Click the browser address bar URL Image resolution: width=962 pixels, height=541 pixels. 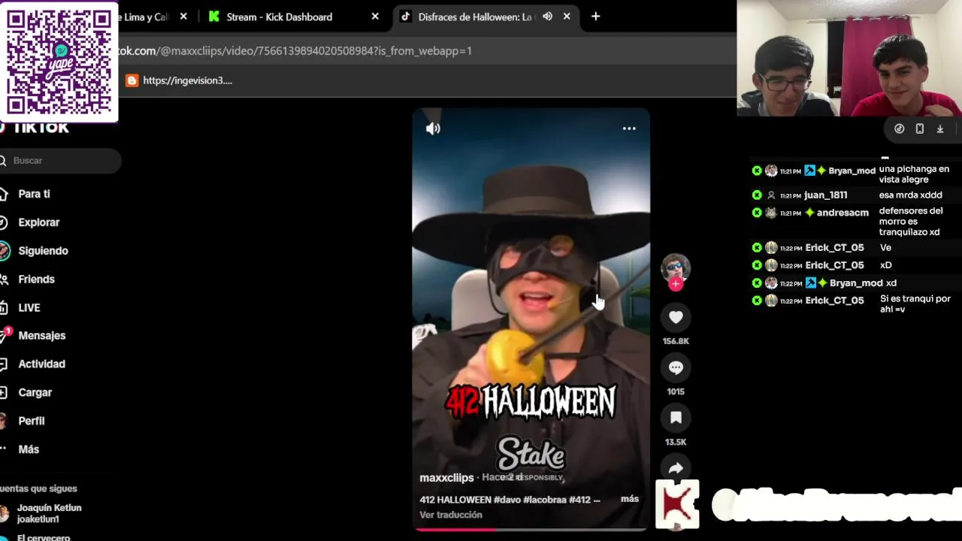295,50
